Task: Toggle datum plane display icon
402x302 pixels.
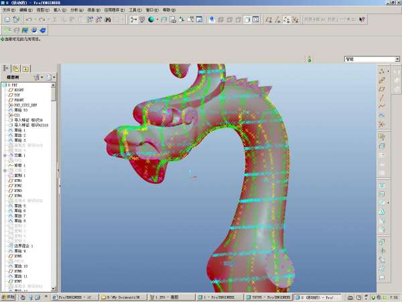Action: pos(269,19)
